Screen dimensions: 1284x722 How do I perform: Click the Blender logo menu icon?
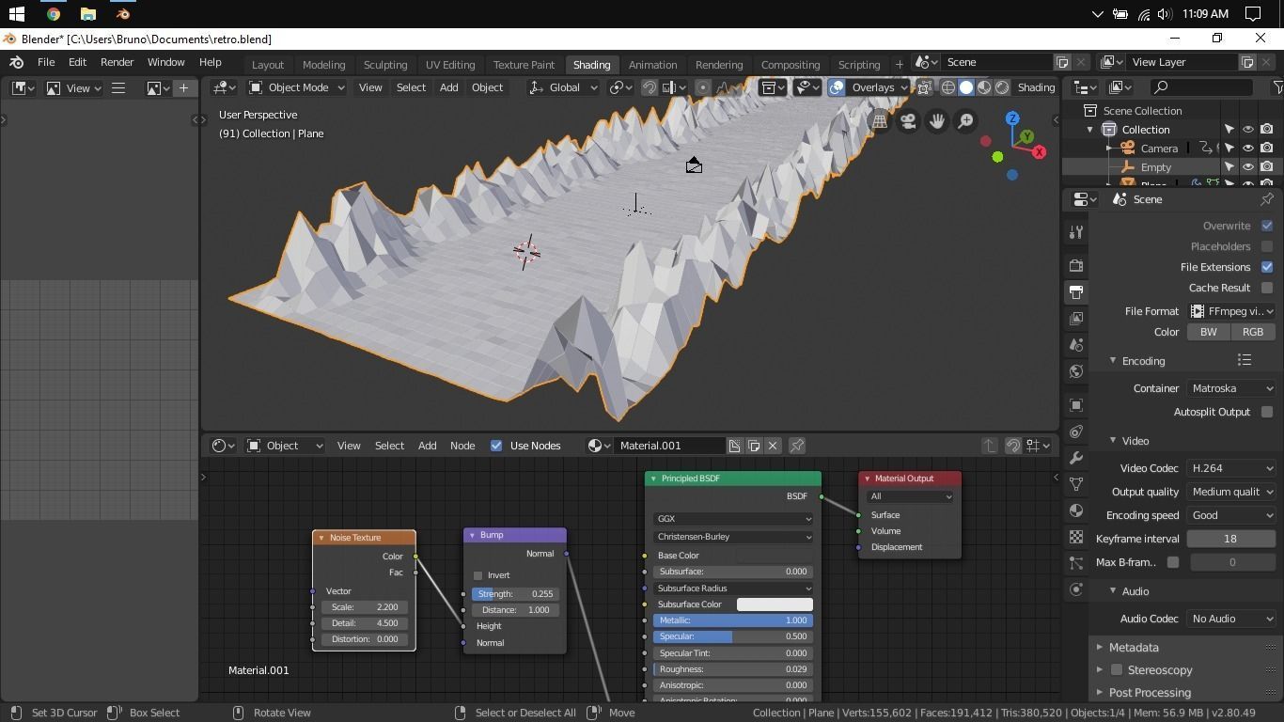[17, 62]
